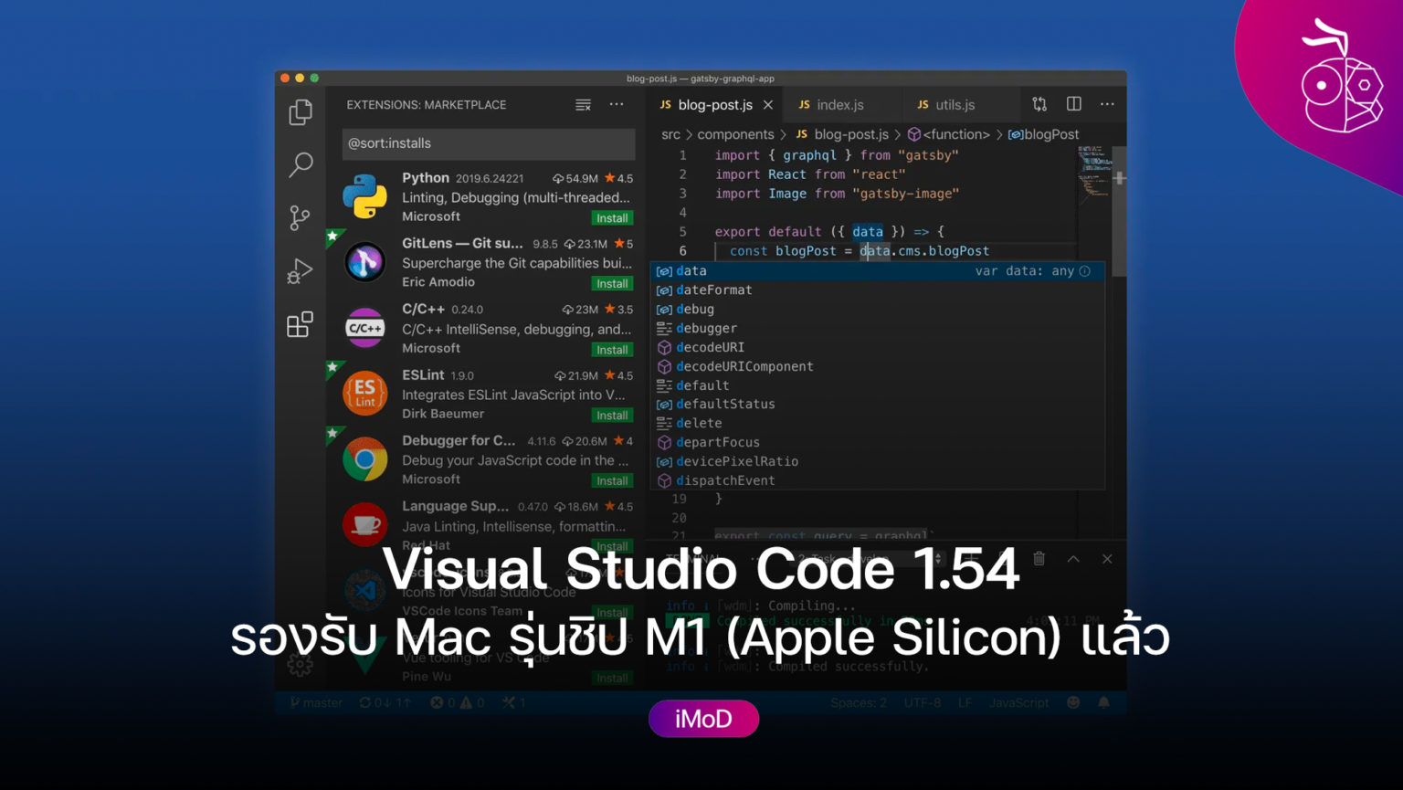Kill the terminal with the trash icon
The width and height of the screenshot is (1403, 790).
1039,558
